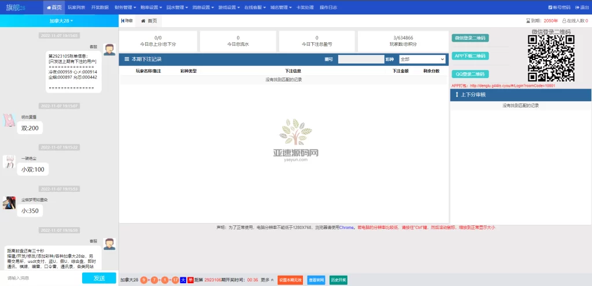Expand the 消息设置 dropdown menu

pyautogui.click(x=202, y=7)
